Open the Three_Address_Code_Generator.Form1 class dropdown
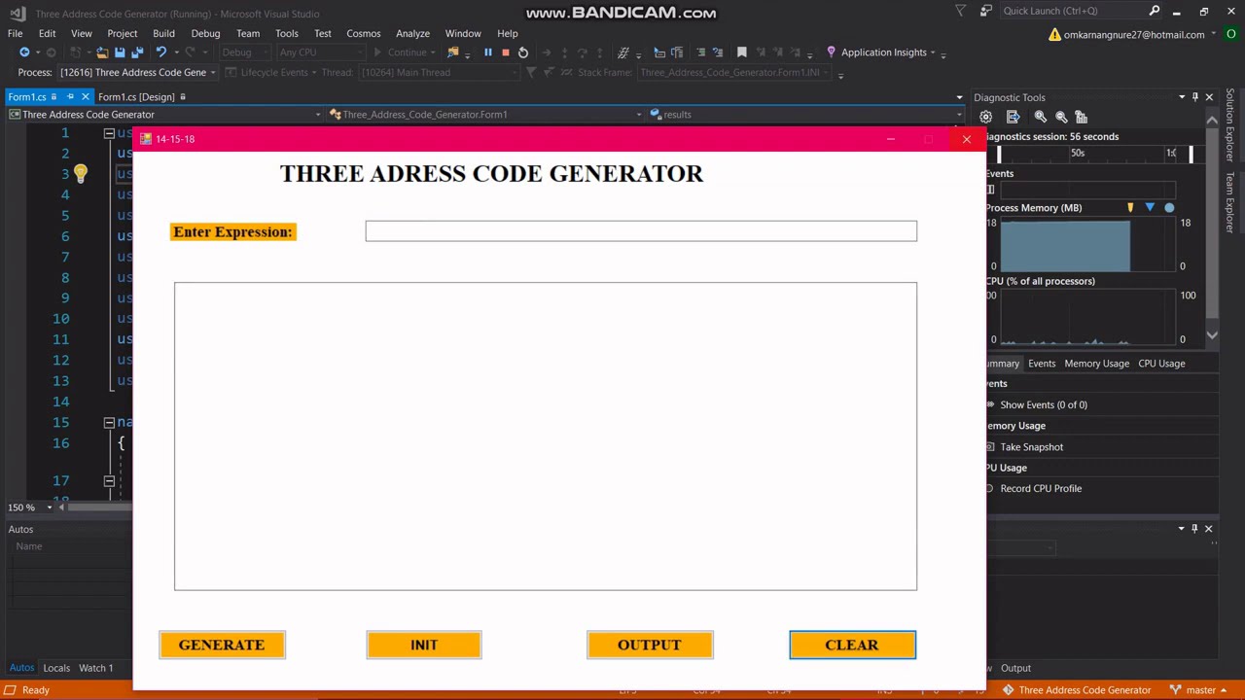Screen dimensions: 1245x700 pos(639,115)
